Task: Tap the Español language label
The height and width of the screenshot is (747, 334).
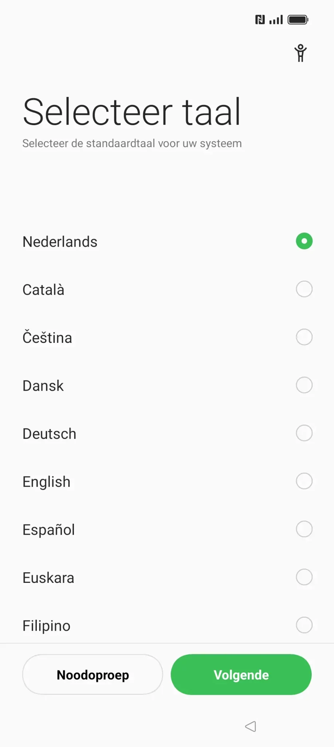Action: tap(49, 530)
